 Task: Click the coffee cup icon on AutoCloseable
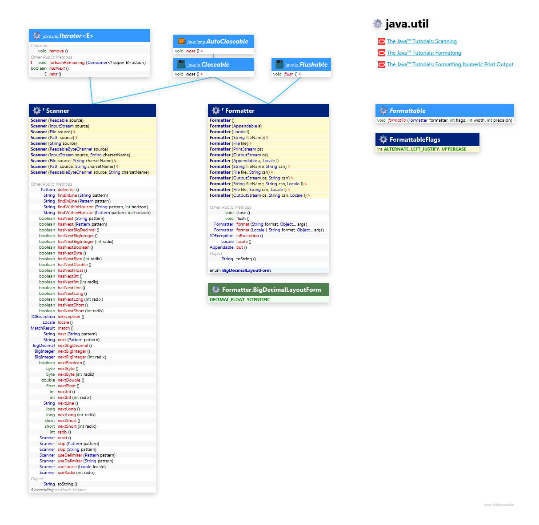tap(181, 41)
